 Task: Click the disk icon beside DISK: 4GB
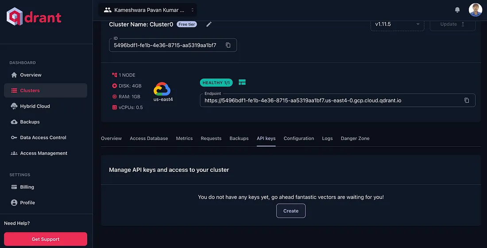114,86
